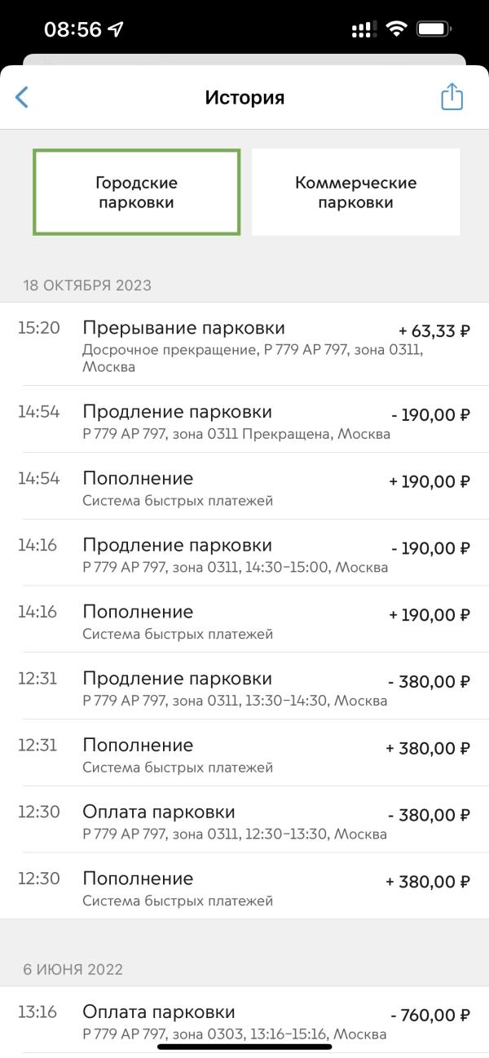Tap the location arrow beside the clock
This screenshot has width=489, height=1058.
coord(116,29)
